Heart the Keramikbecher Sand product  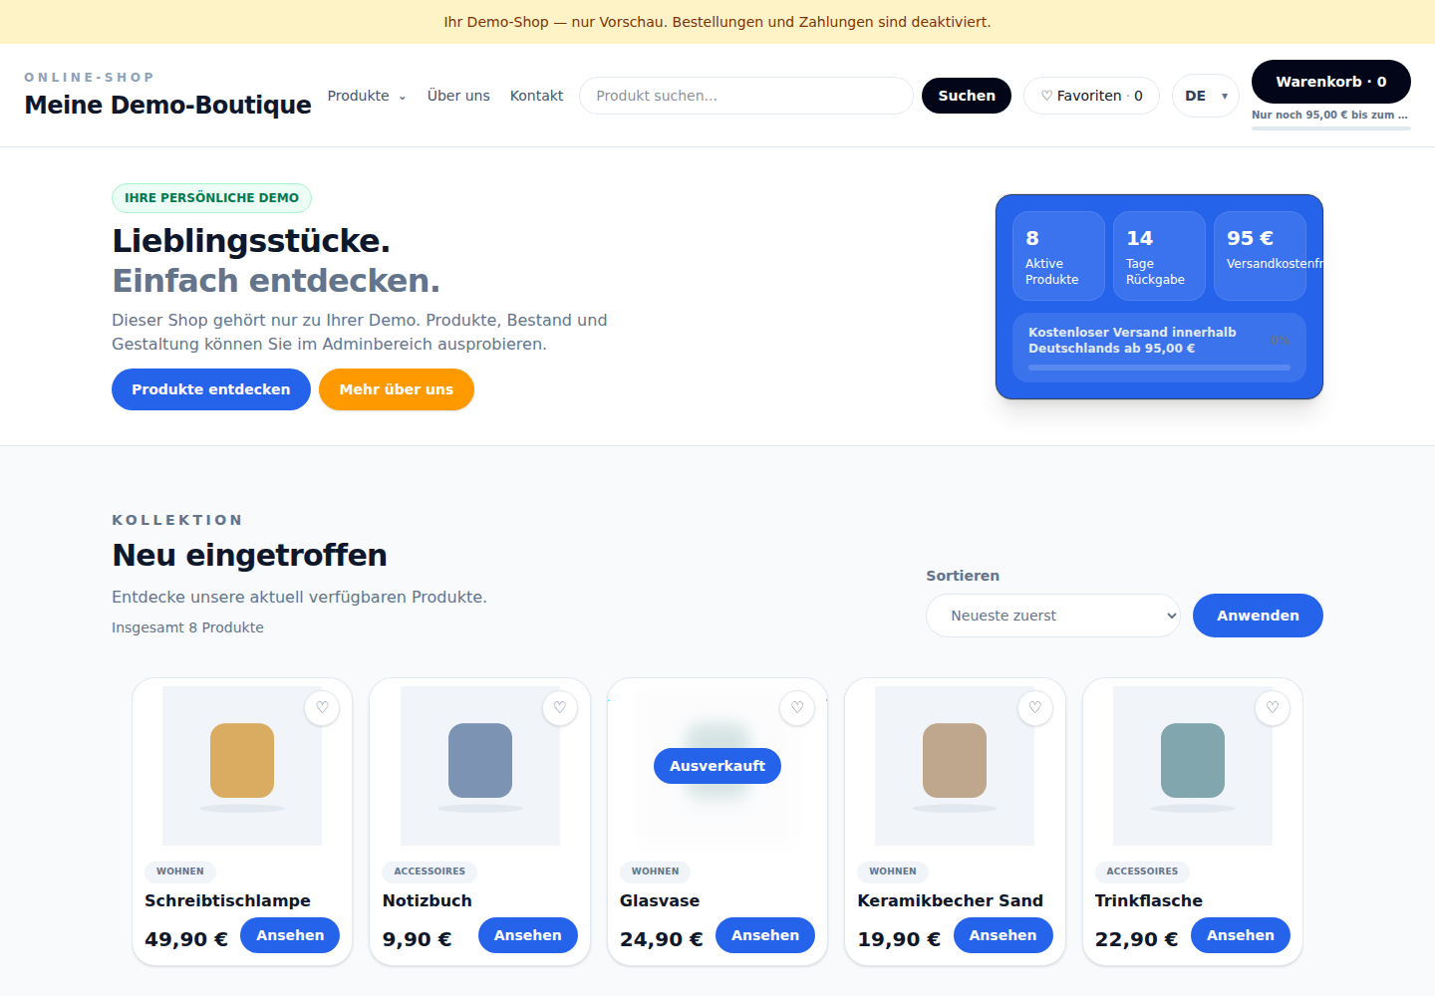click(x=1035, y=708)
